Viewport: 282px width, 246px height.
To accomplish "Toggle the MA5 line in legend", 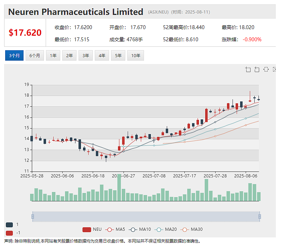I will point(115,229).
